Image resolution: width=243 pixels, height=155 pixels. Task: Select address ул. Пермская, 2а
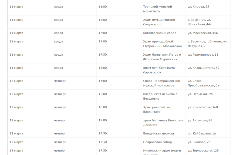click(200, 94)
